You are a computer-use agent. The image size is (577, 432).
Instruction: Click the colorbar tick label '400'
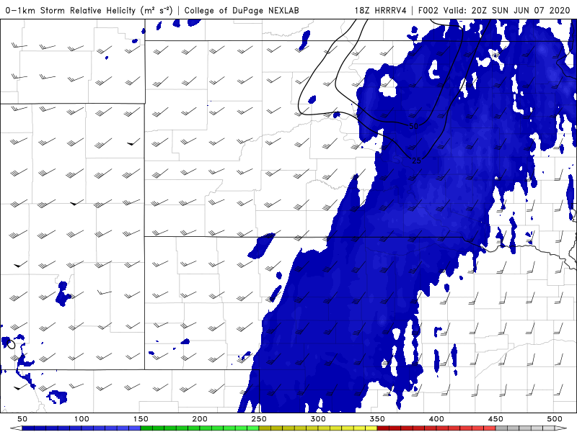coord(436,419)
